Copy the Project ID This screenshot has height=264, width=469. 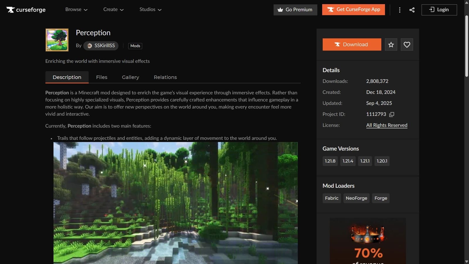392,114
